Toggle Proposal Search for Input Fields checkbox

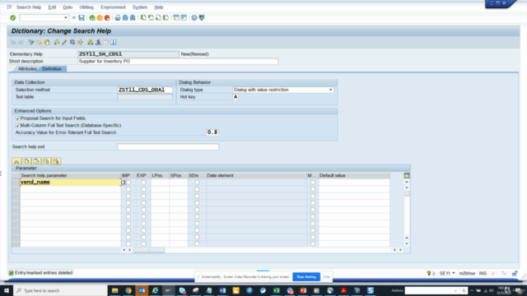(17, 118)
